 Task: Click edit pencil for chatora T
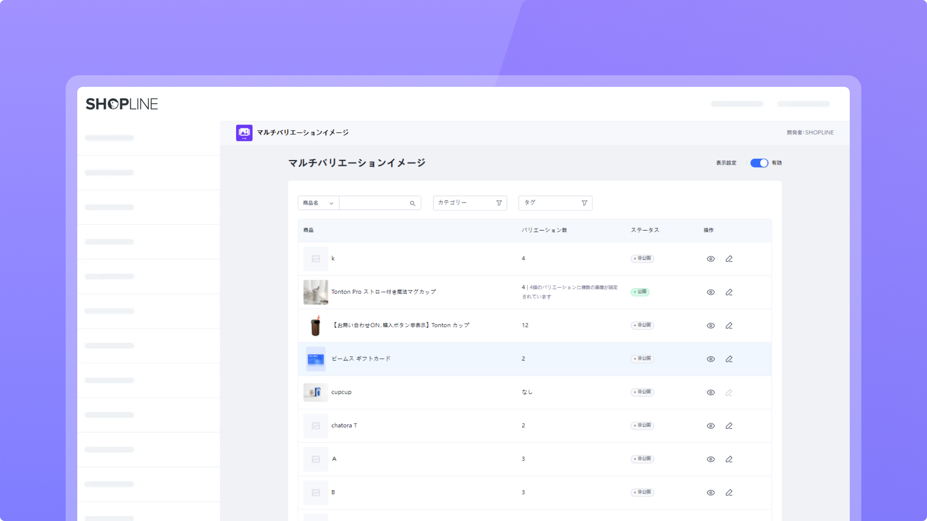pos(729,426)
